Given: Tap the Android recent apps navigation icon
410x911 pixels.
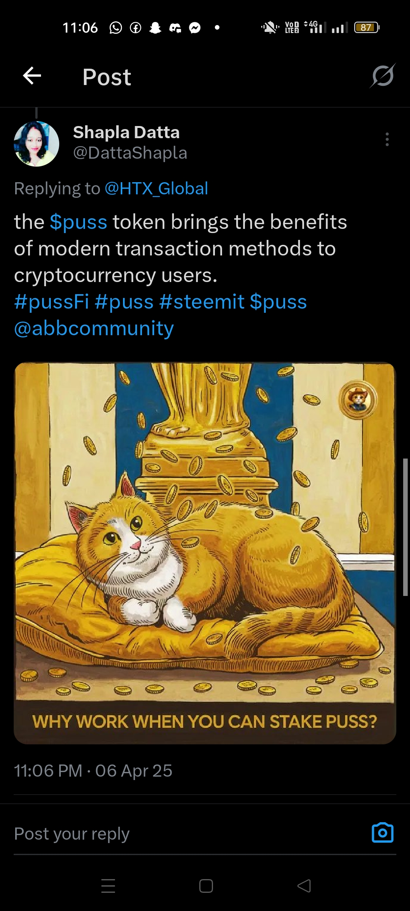Looking at the screenshot, I should point(108,886).
